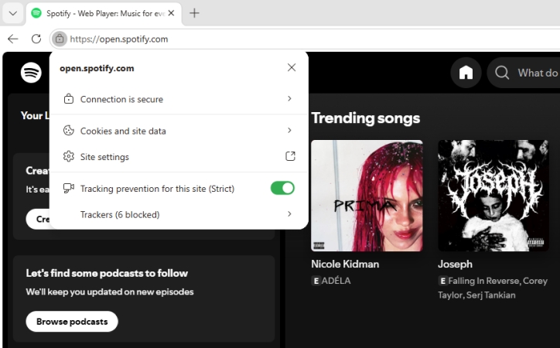Close the site info popup
The image size is (560, 348).
click(292, 67)
